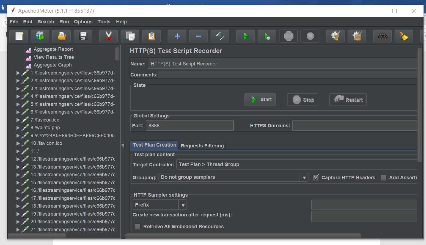Uncheck Capture HTTP Headers checkbox
The width and height of the screenshot is (426, 245).
316,177
